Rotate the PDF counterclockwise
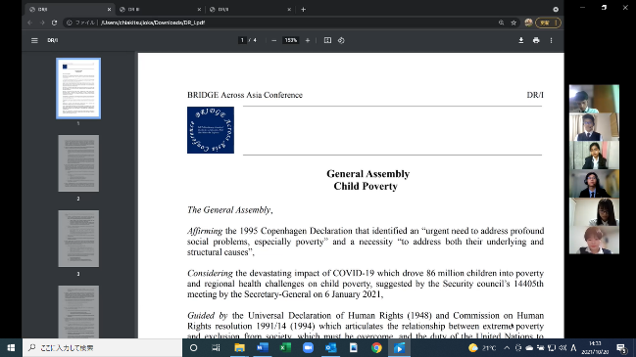Screen dimensions: 636x357 tap(341, 40)
